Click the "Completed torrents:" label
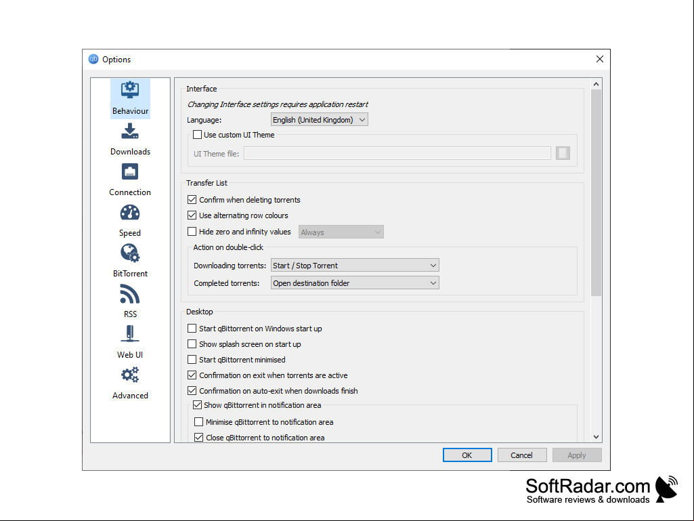Viewport: 694px width, 521px height. click(x=227, y=284)
